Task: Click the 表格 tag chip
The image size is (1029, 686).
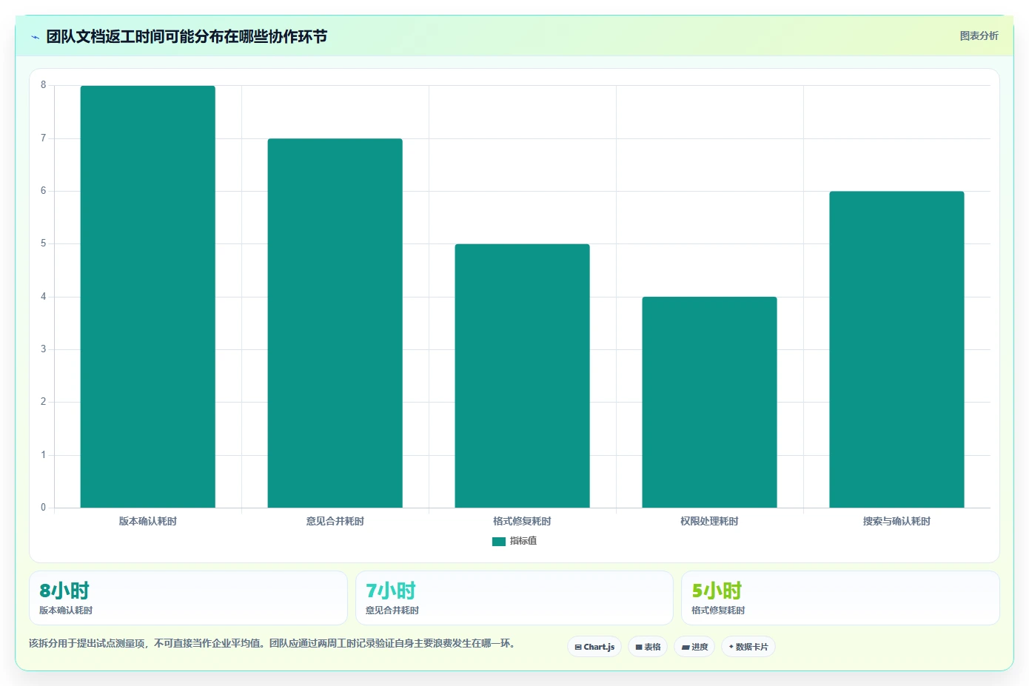Action: [x=648, y=647]
